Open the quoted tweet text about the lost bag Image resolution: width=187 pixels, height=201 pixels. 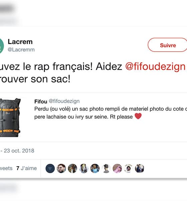pos(111,113)
